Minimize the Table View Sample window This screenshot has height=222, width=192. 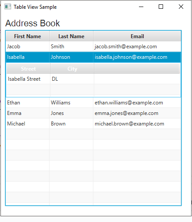pos(141,7)
